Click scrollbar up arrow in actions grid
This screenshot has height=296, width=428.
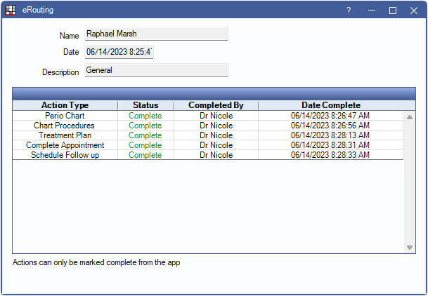tap(410, 116)
